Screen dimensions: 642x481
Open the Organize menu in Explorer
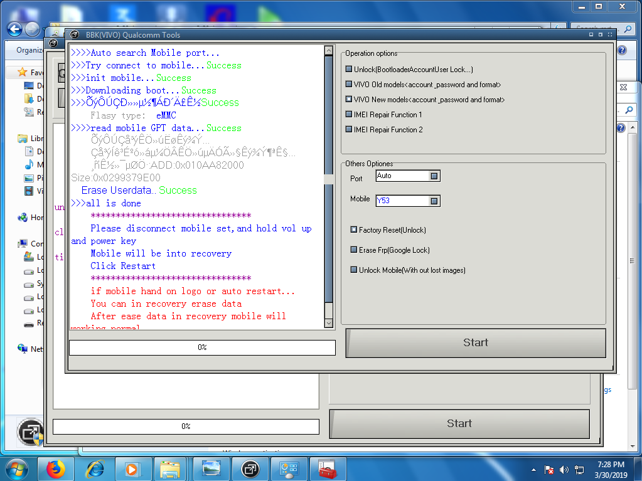coord(29,50)
